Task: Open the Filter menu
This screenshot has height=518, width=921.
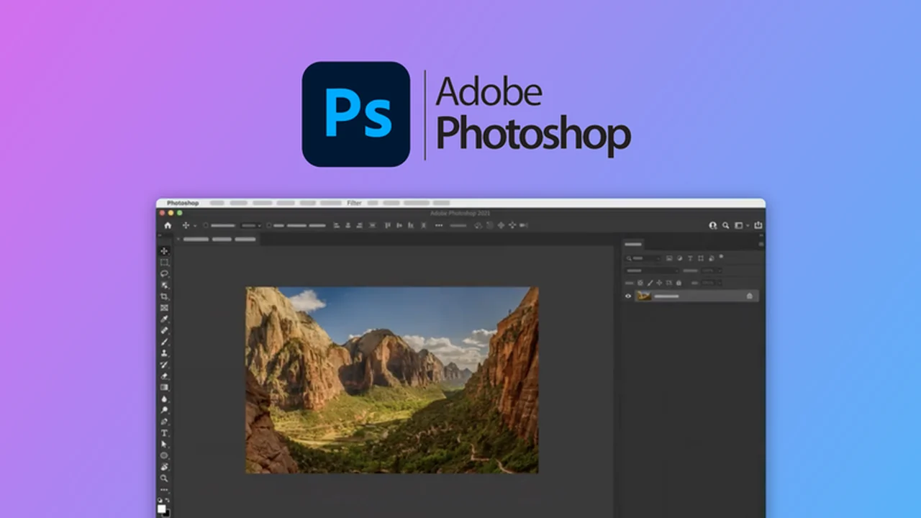Action: pyautogui.click(x=354, y=204)
